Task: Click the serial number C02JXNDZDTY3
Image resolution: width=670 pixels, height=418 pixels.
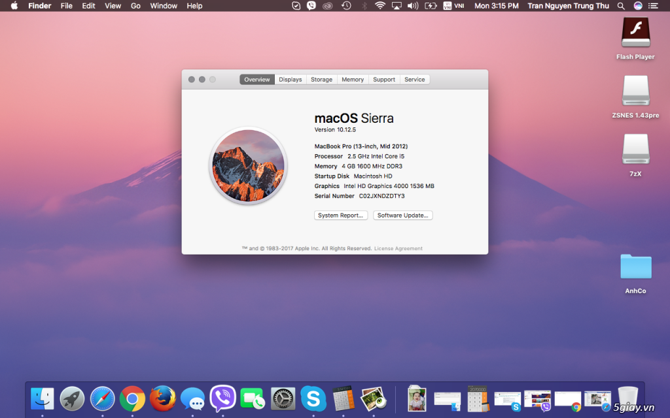Action: [x=381, y=196]
